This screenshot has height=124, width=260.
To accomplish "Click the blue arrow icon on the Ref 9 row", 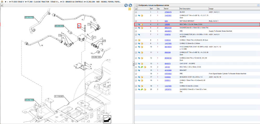I will (139, 44).
